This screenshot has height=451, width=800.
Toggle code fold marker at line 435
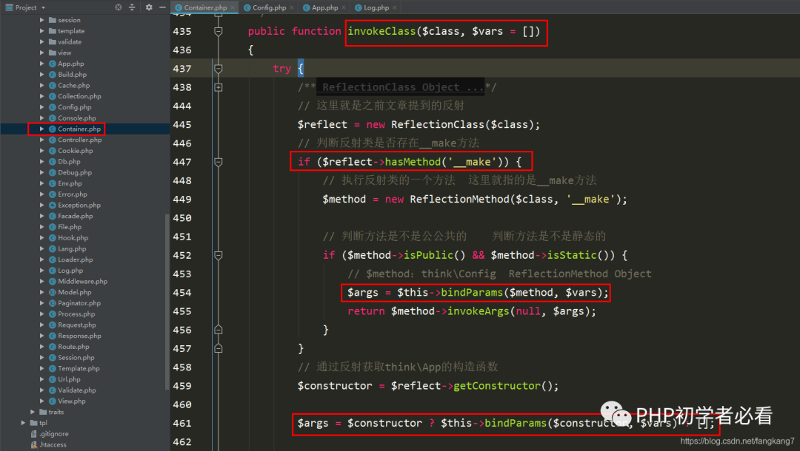219,31
